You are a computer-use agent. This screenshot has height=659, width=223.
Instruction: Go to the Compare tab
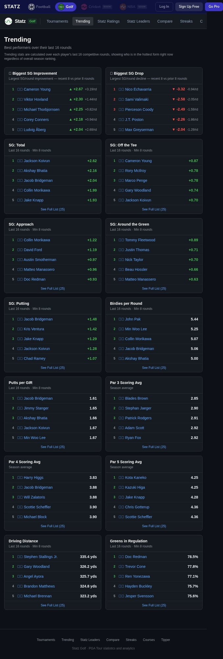(x=165, y=21)
